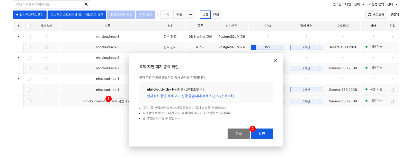Screen dimensions: 412x157
Task: Collapse the nhncloud-rds-1 group
Action: [x=19, y=79]
